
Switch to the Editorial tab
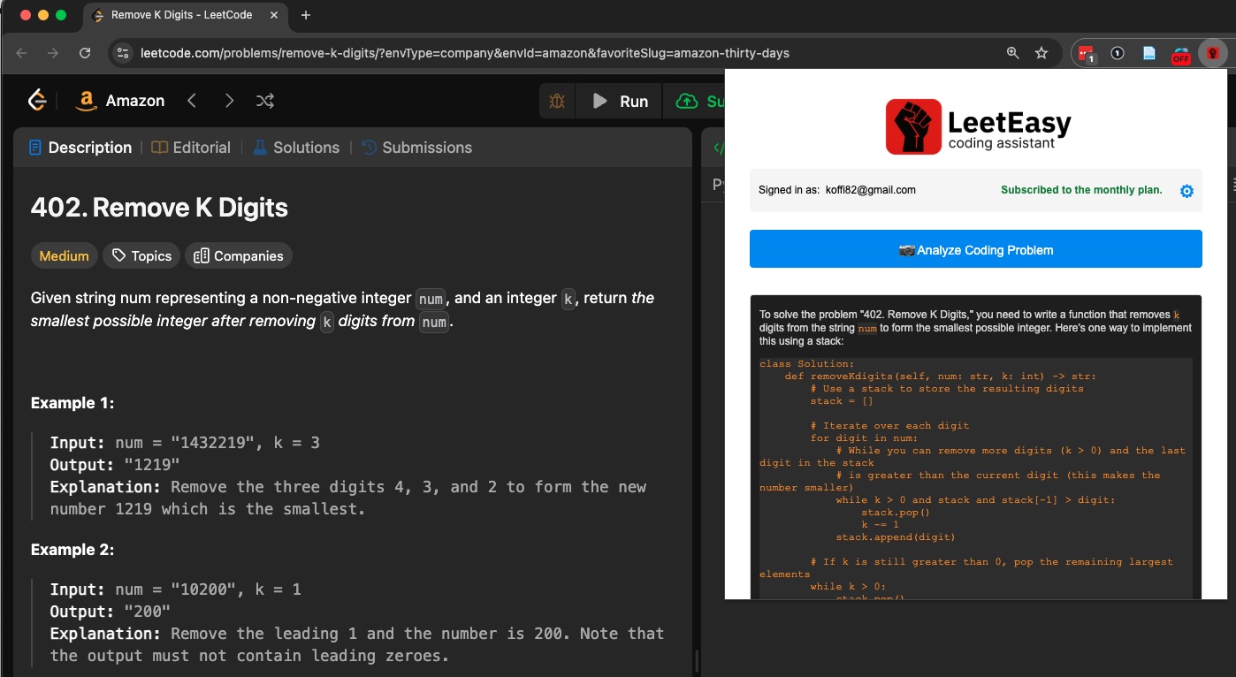click(191, 148)
